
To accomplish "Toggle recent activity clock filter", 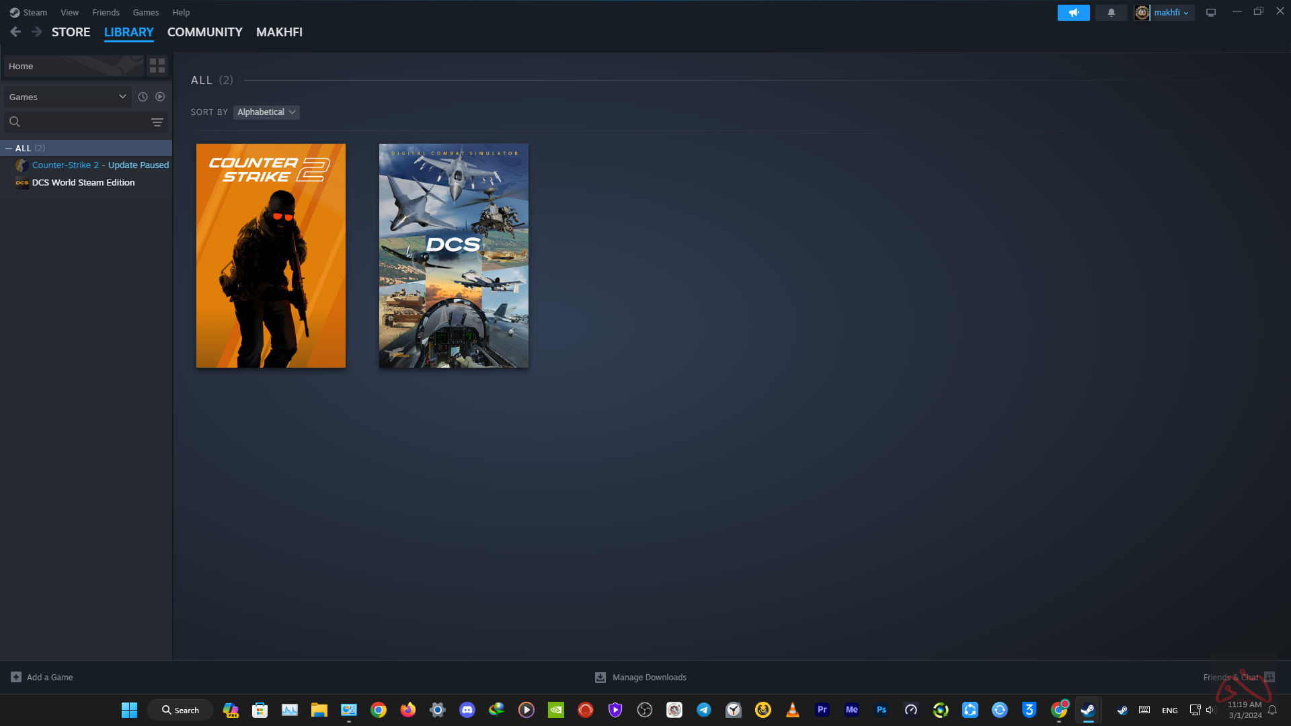I will click(x=143, y=97).
